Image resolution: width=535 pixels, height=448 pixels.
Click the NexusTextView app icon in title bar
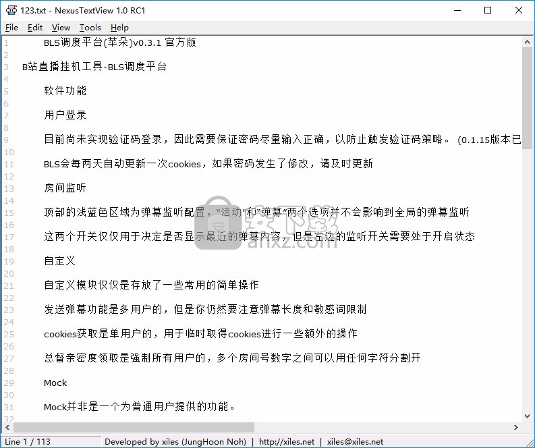point(11,10)
